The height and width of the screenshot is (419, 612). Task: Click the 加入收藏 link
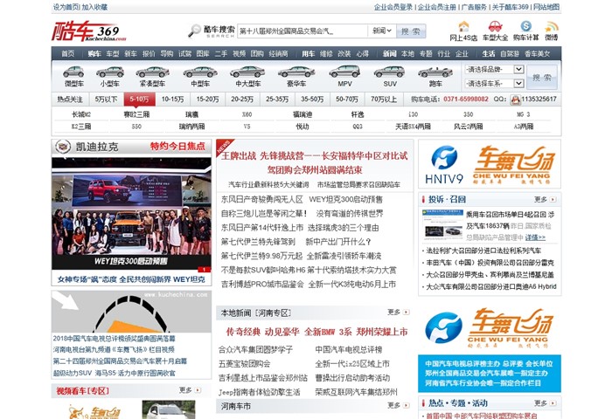click(94, 7)
